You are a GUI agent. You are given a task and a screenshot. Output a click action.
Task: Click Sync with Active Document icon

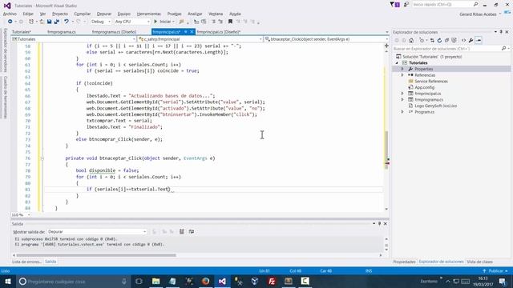(x=432, y=40)
